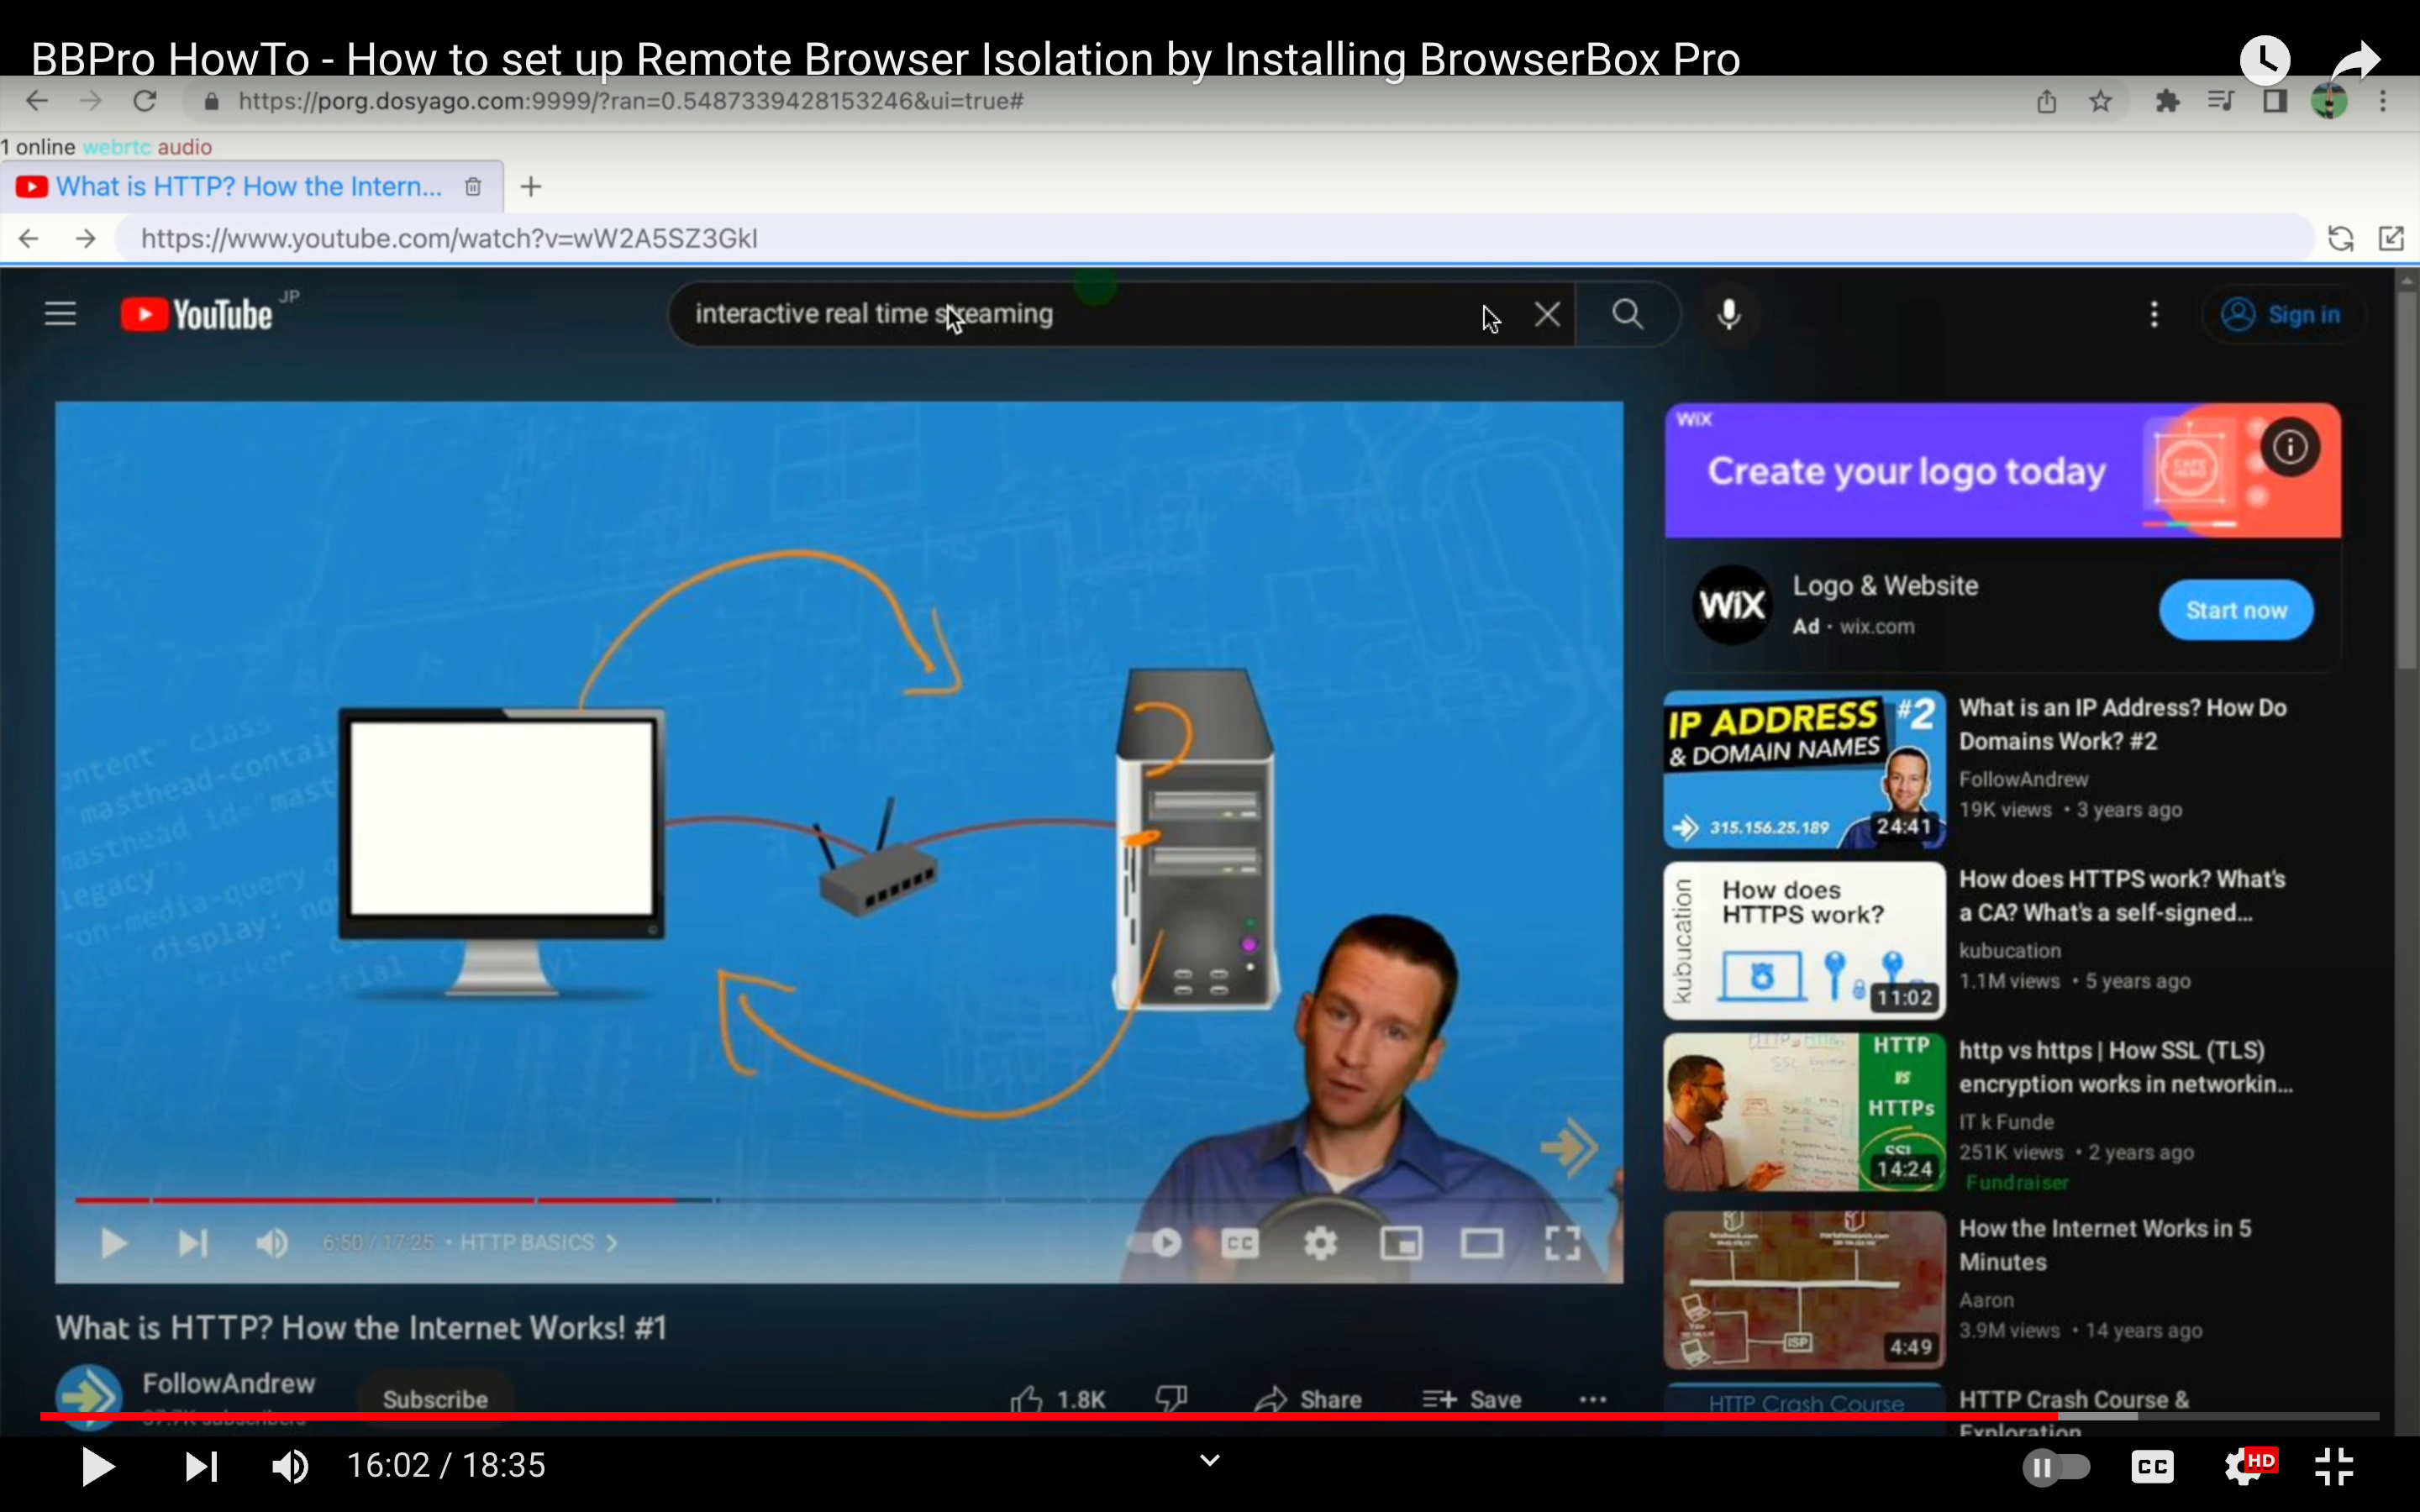Viewport: 2420px width, 1512px height.
Task: Reload the Chrome page
Action: 145,101
